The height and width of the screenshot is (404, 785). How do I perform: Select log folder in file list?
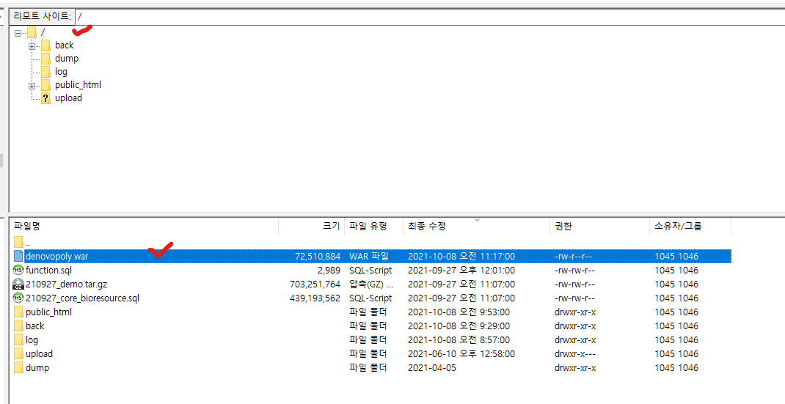[371, 340]
